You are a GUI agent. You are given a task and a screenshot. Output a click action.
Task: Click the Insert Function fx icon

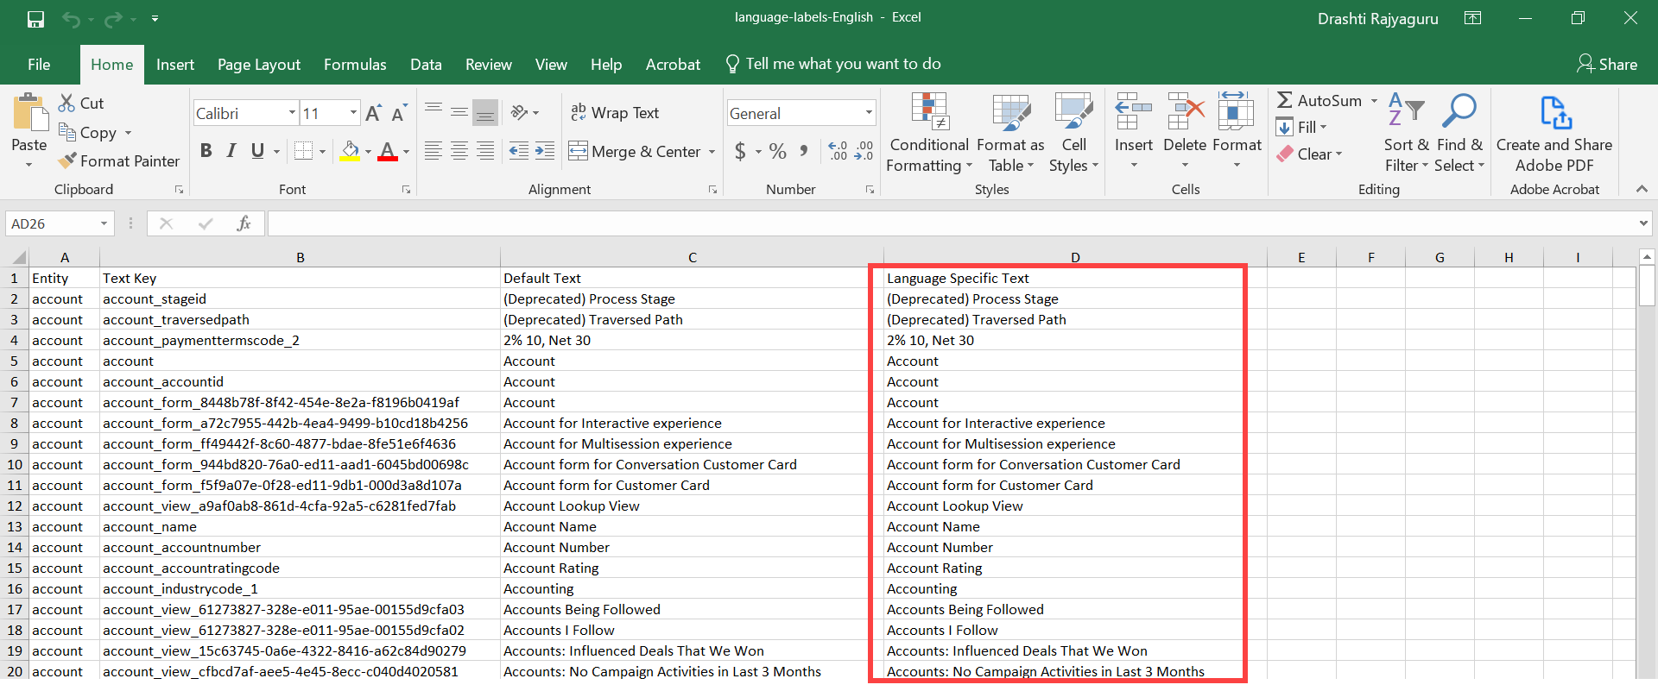(x=244, y=223)
